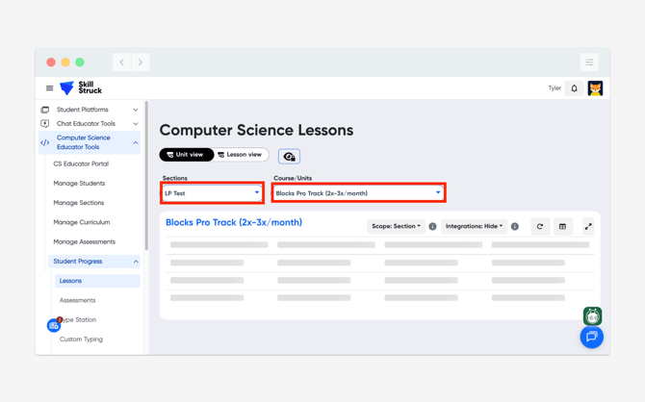Viewport: 645px width, 402px height.
Task: Click the table columns layout icon
Action: [x=563, y=227]
